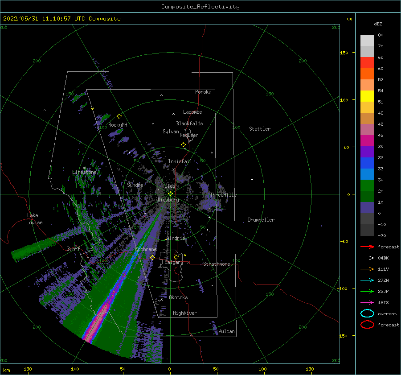Click the 80 value on the dBZ scale
This screenshot has width=401, height=375.
pos(381,35)
